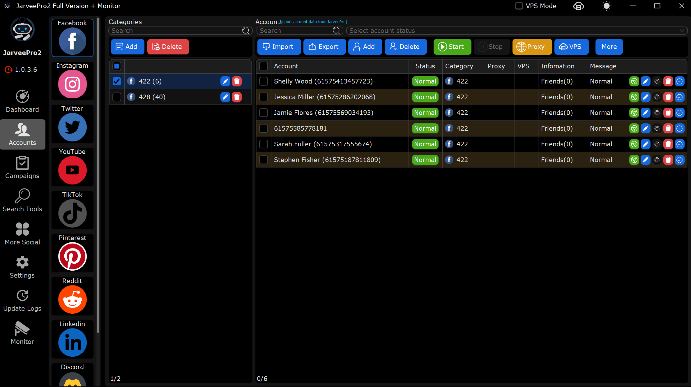Edit the 422 category with pencil icon

pyautogui.click(x=225, y=81)
